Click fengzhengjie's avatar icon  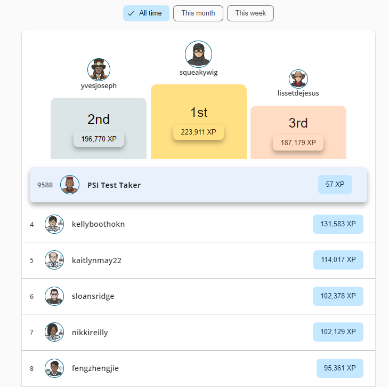[x=54, y=368]
